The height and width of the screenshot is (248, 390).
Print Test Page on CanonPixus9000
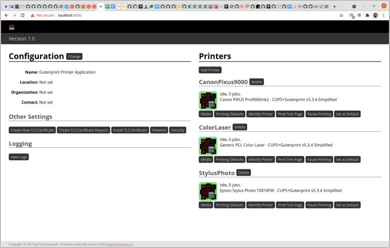(x=290, y=114)
